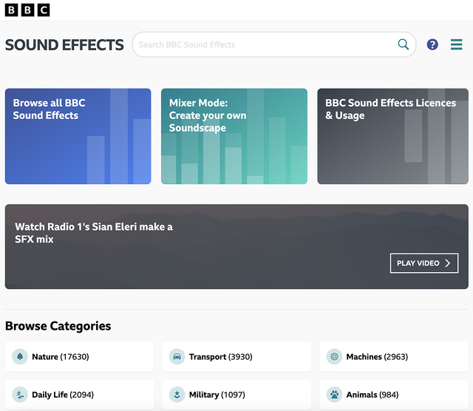Open the Machines (2963) category
Image resolution: width=473 pixels, height=411 pixels.
click(377, 356)
